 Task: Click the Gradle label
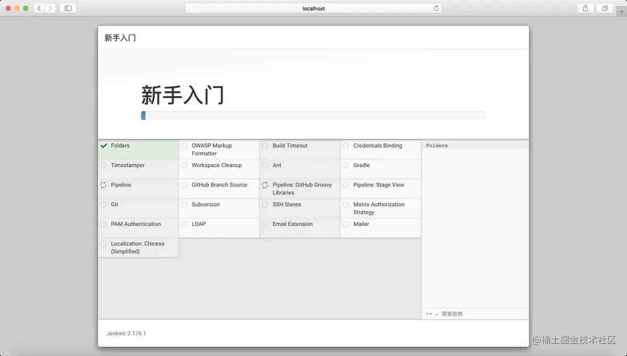362,165
